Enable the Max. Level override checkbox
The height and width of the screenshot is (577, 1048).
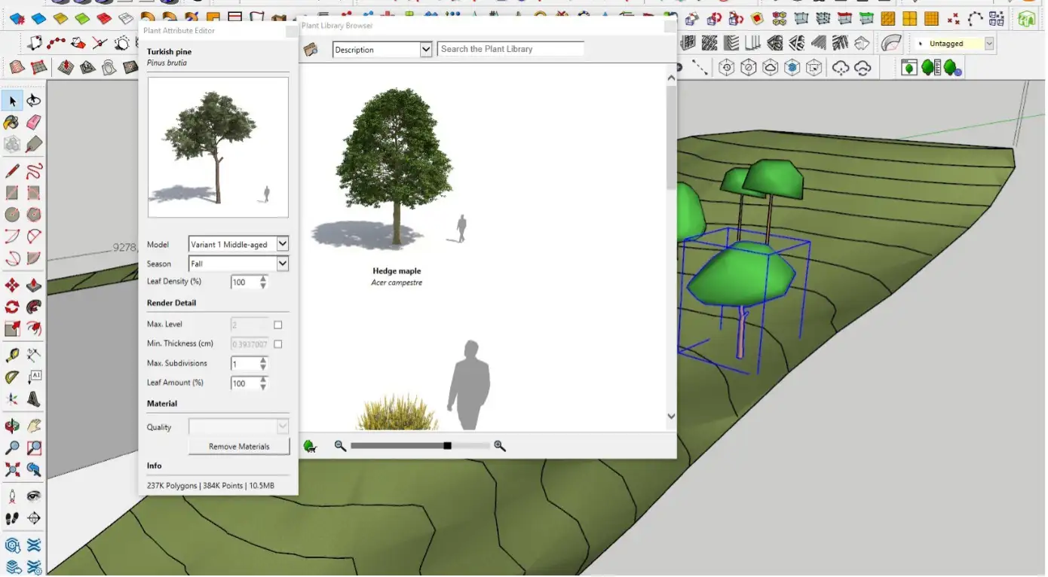coord(277,324)
